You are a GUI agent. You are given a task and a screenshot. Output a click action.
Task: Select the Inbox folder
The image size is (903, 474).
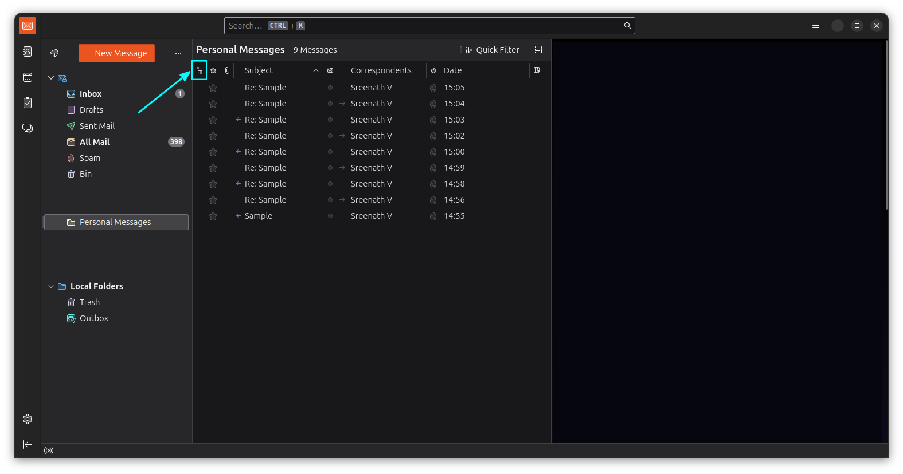click(91, 94)
